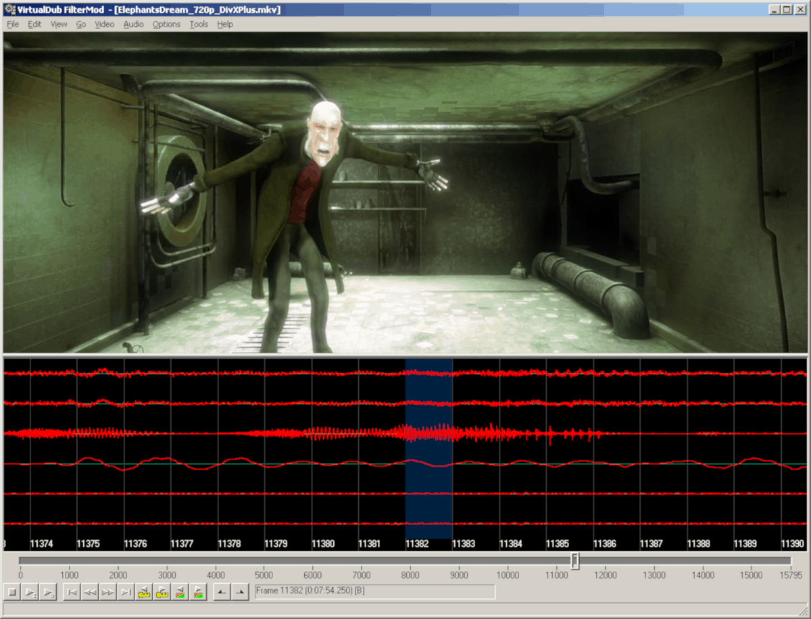Step backward one frame
The image size is (811, 619).
click(x=90, y=592)
